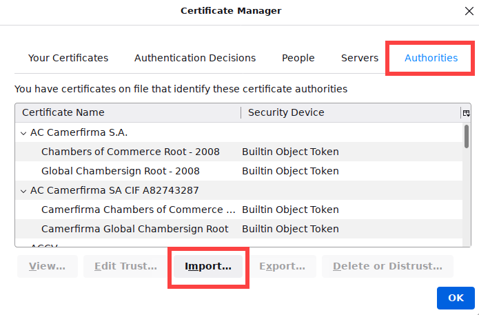Select Chambers of Commerce Root - 2008
479x315 pixels.
(x=130, y=152)
